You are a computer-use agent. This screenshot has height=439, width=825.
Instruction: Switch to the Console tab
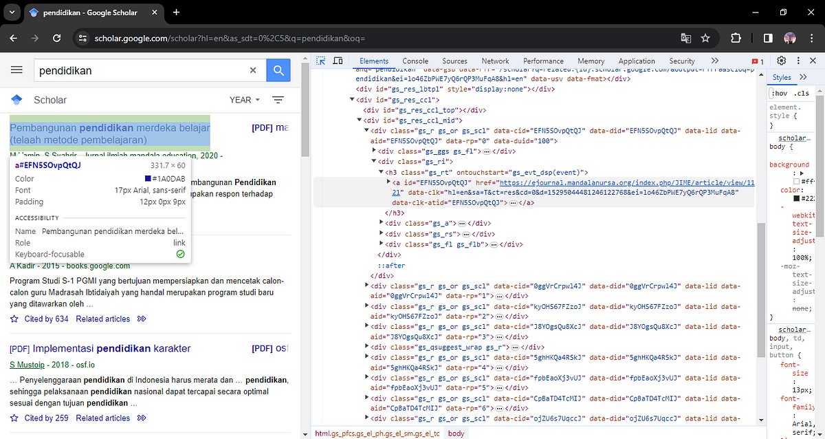pos(415,61)
